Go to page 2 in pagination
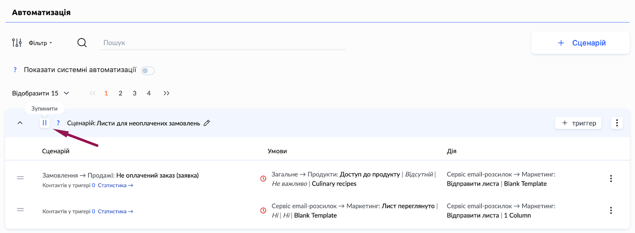 [120, 93]
